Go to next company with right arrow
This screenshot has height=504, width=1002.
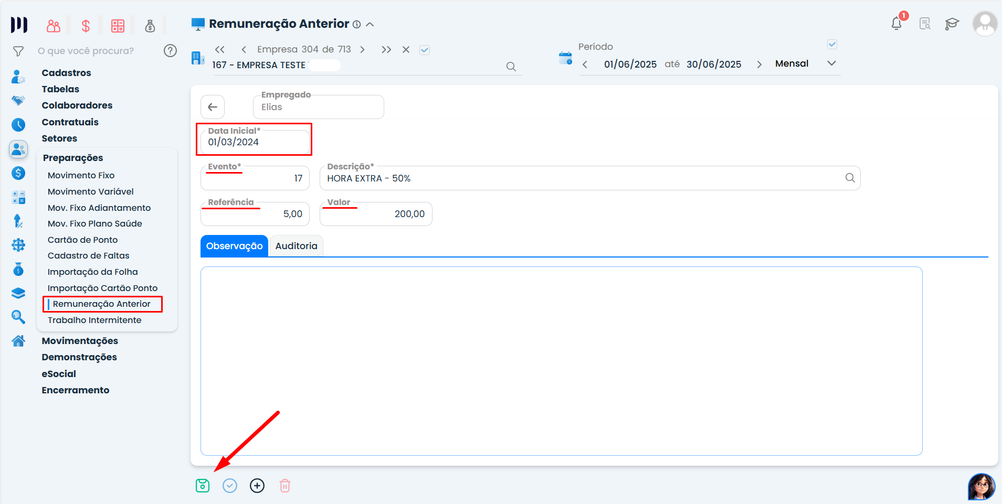coord(362,49)
